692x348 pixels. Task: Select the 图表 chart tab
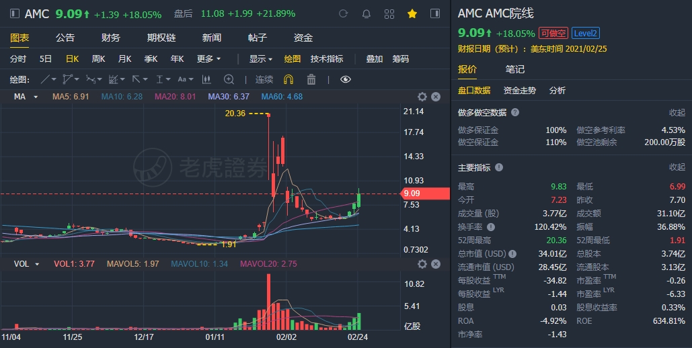pos(20,38)
